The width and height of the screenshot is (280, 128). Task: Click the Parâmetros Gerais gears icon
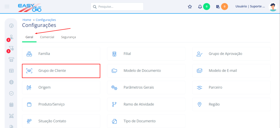[114, 88]
